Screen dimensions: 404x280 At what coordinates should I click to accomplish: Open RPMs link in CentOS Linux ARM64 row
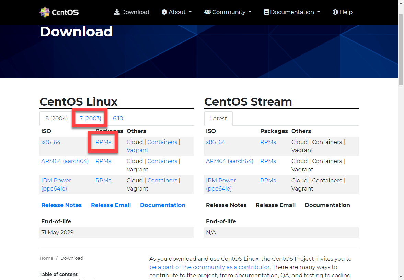coord(103,161)
